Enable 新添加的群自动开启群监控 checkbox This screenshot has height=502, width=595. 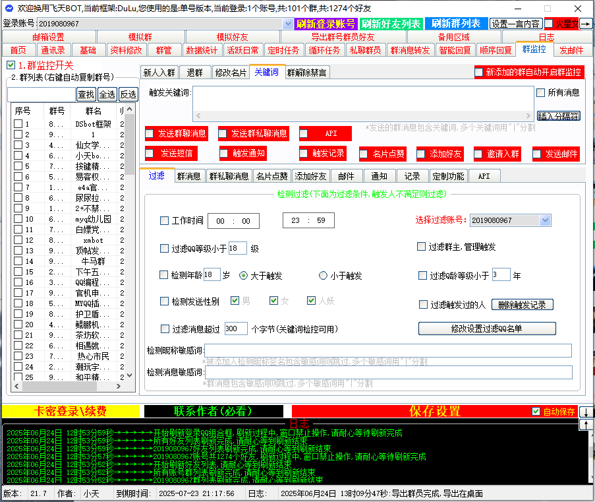tap(479, 72)
